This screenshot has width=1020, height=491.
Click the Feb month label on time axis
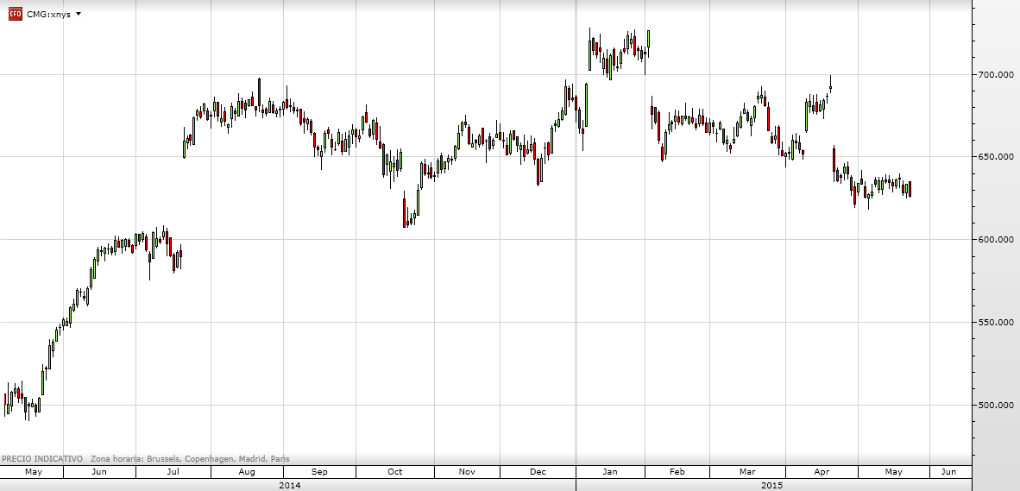click(677, 471)
